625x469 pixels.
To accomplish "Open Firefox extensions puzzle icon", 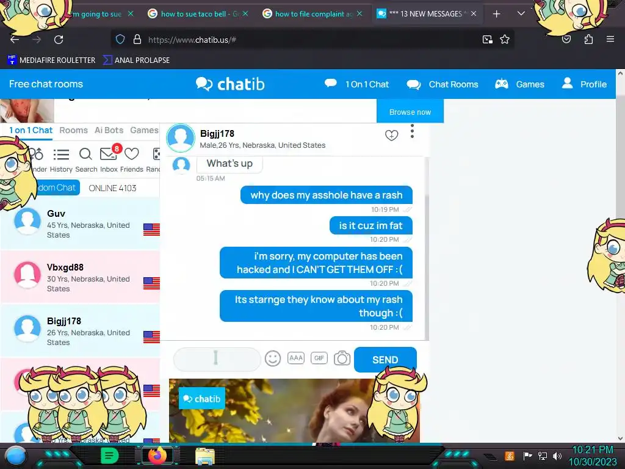I will pos(588,39).
